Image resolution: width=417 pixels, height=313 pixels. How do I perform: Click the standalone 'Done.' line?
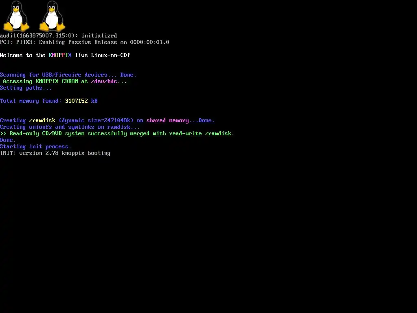click(8, 140)
